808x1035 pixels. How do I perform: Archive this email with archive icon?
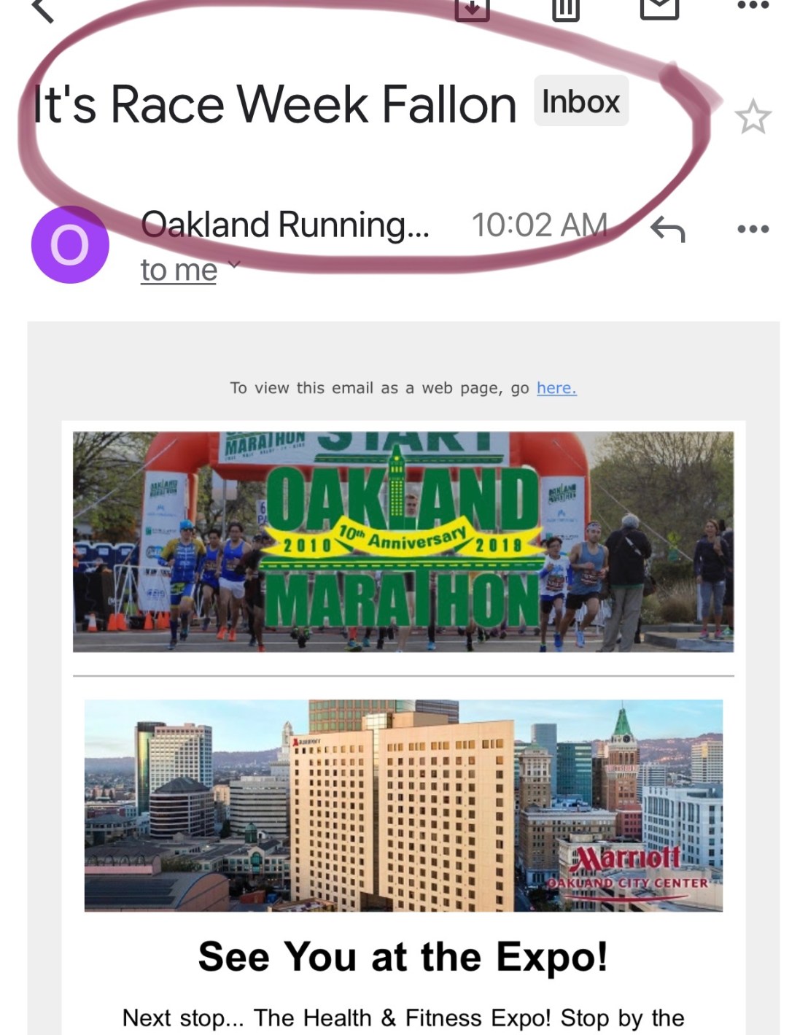pyautogui.click(x=473, y=9)
